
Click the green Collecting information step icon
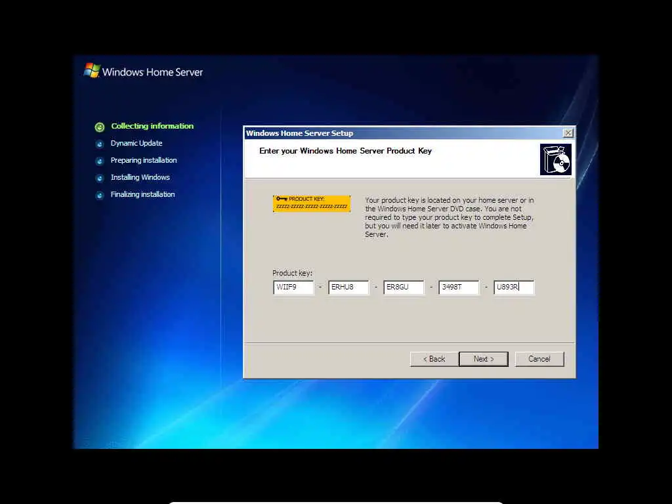point(100,127)
